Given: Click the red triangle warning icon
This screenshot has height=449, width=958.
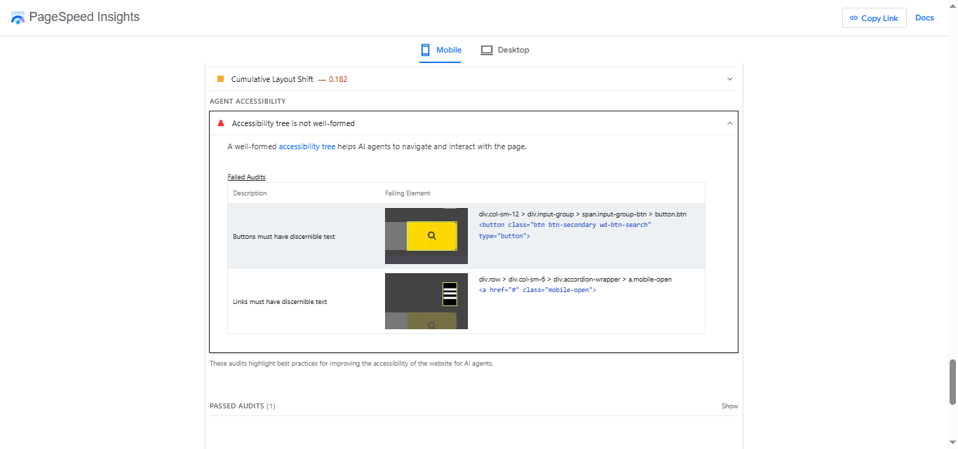Looking at the screenshot, I should click(x=221, y=123).
